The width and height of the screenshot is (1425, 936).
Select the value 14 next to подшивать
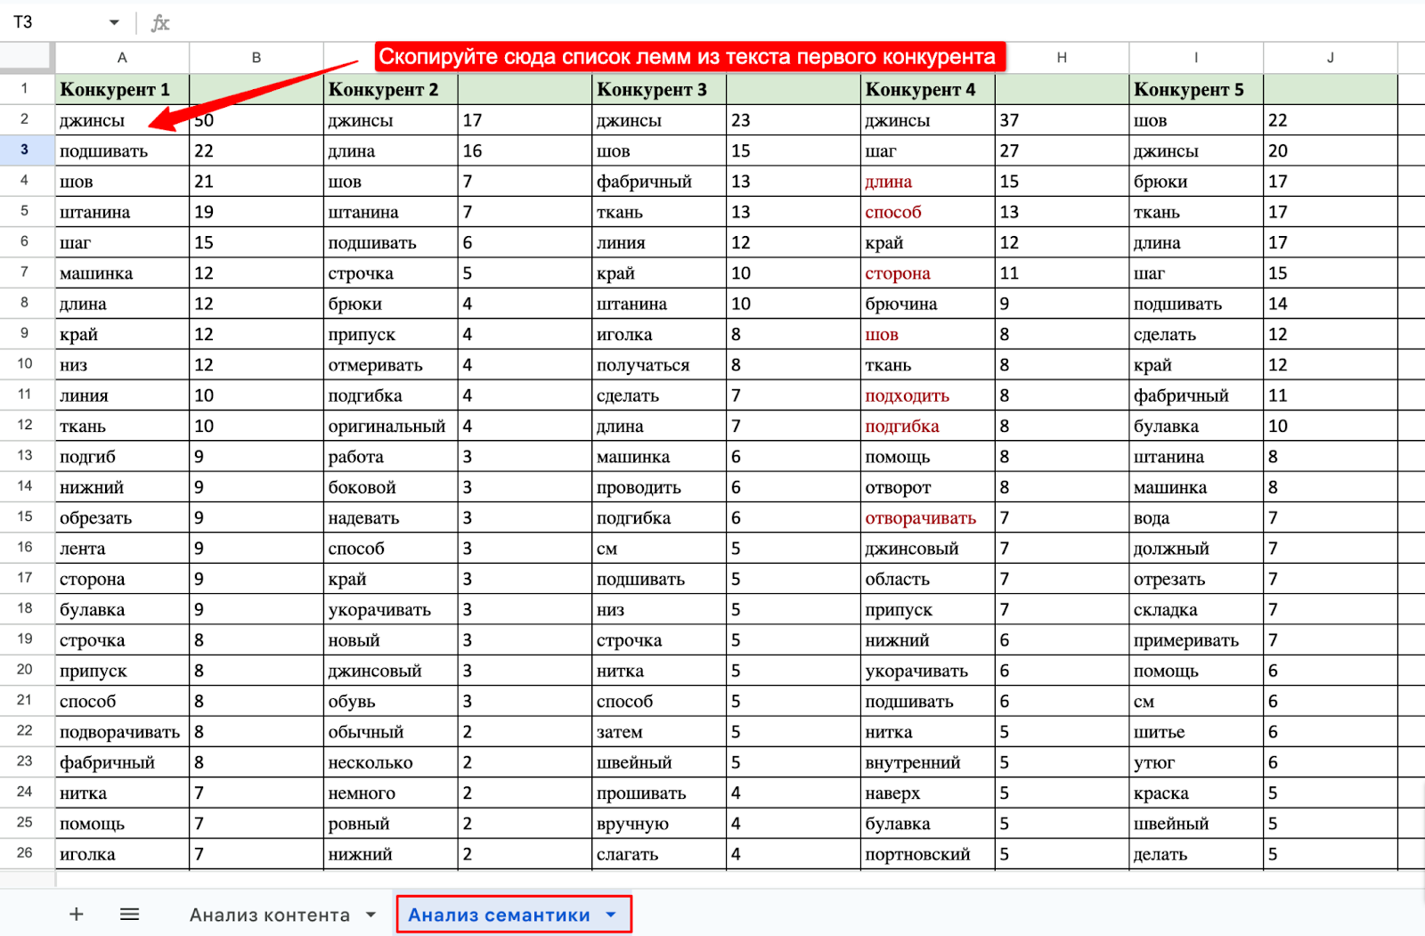1331,304
